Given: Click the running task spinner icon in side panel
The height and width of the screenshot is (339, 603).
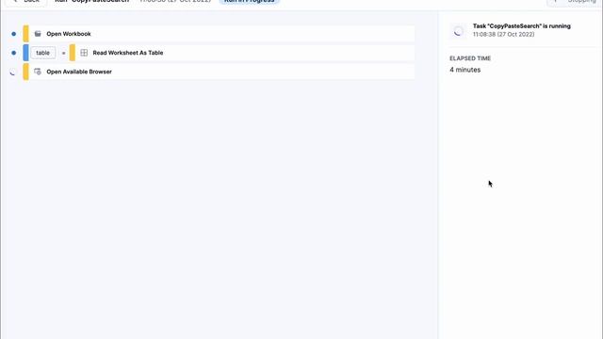Looking at the screenshot, I should [458, 31].
